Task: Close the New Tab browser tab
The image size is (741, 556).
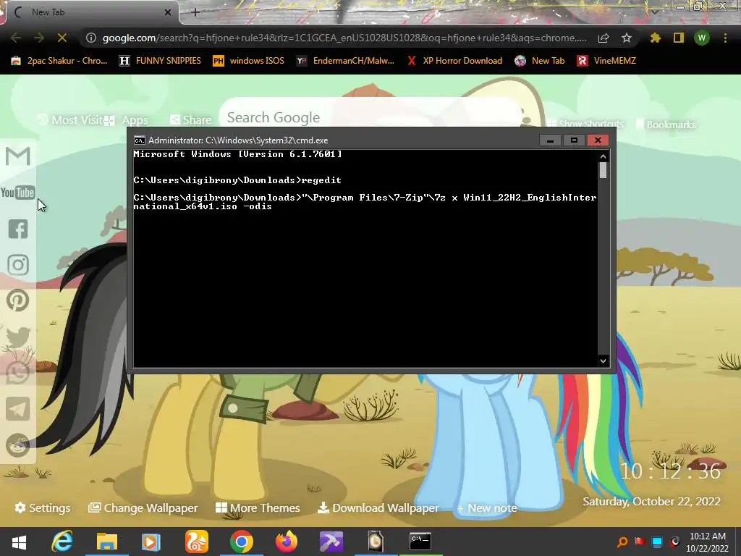Action: click(168, 12)
